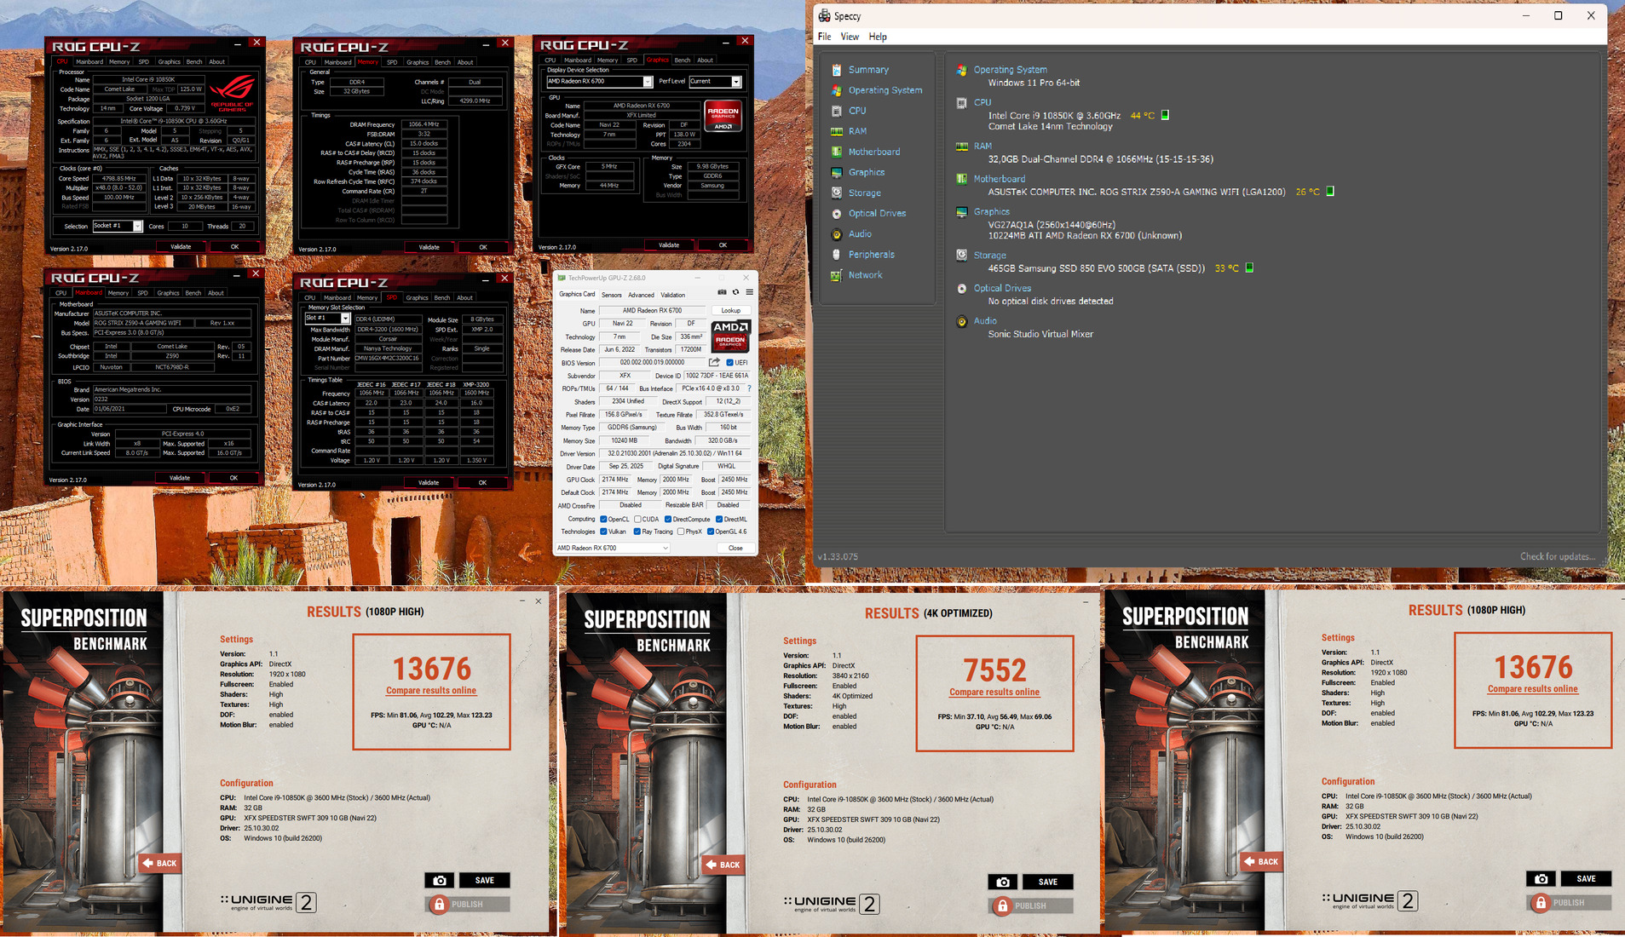Click the Radeon Graphics badge in CPU-Z Graphics window
This screenshot has width=1625, height=937.
point(723,117)
